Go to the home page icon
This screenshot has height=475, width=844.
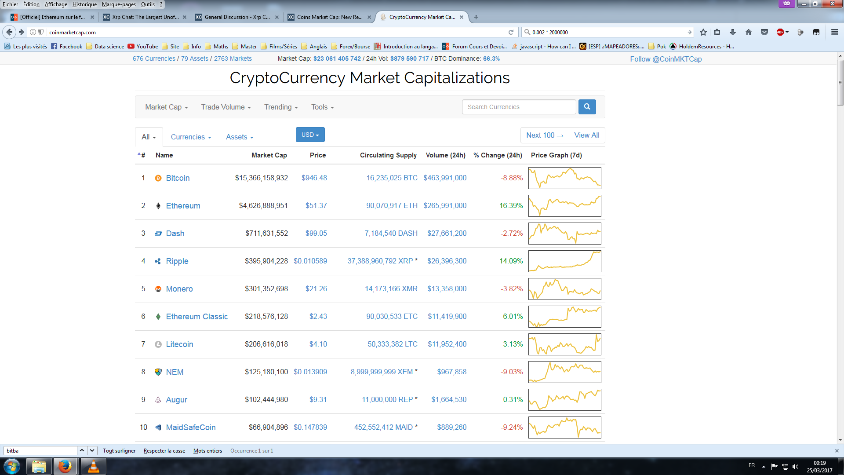pyautogui.click(x=749, y=32)
